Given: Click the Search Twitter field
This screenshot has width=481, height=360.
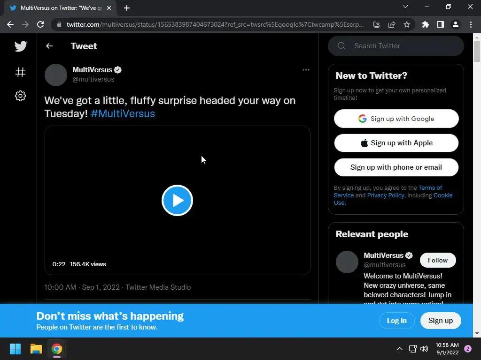Looking at the screenshot, I should tap(396, 46).
